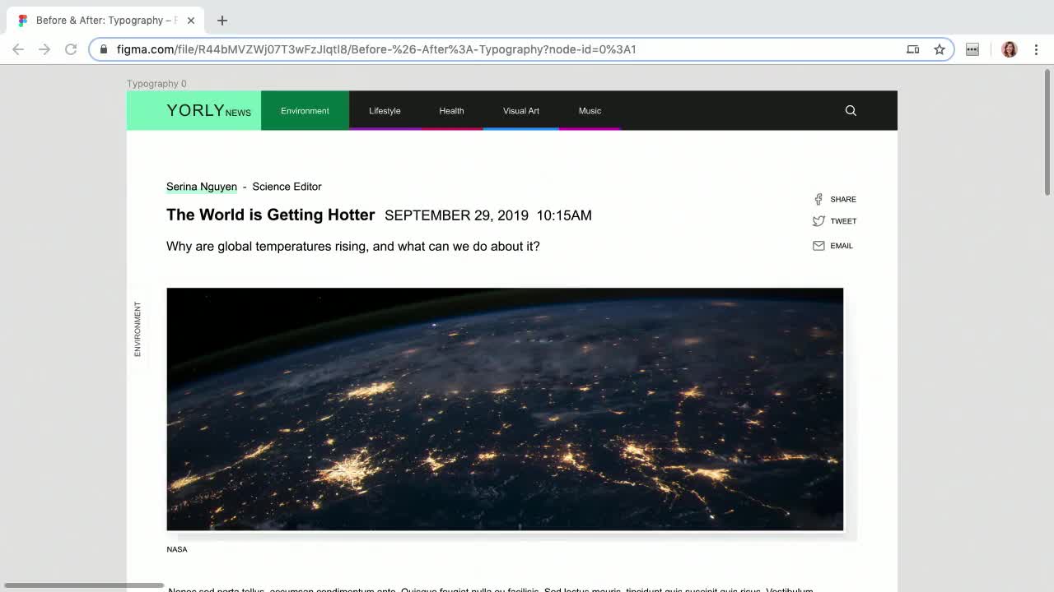Screen dimensions: 1054x592
Task: Bookmark this page with the star icon
Action: click(x=940, y=49)
